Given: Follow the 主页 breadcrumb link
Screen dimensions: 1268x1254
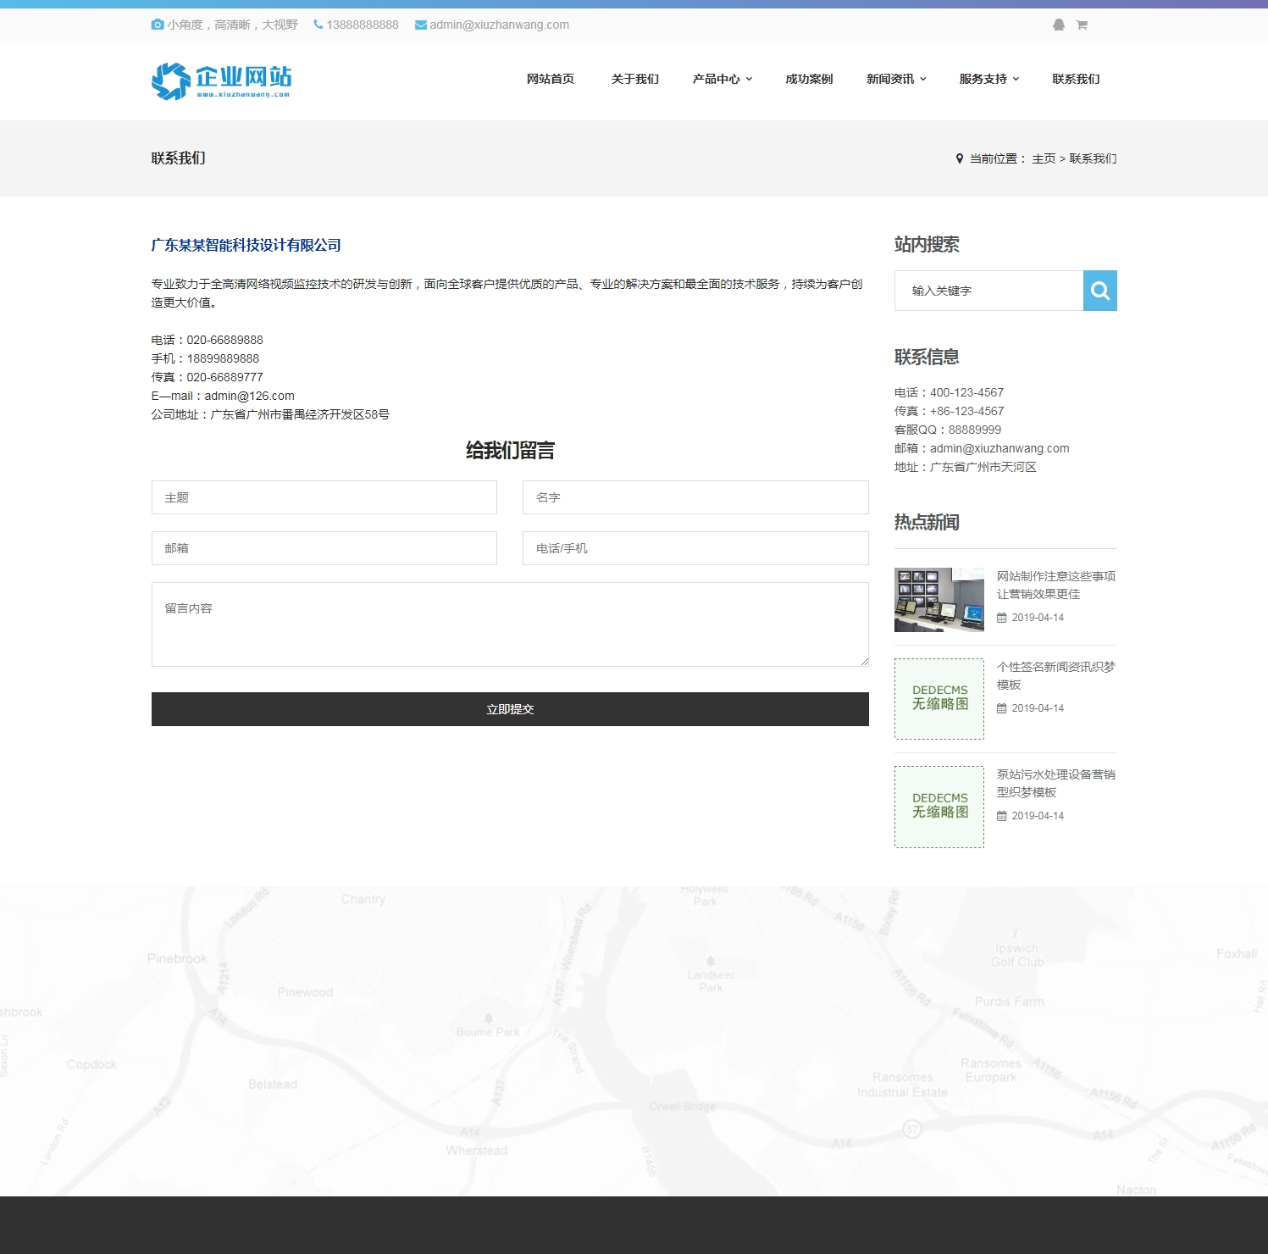Looking at the screenshot, I should [1044, 158].
